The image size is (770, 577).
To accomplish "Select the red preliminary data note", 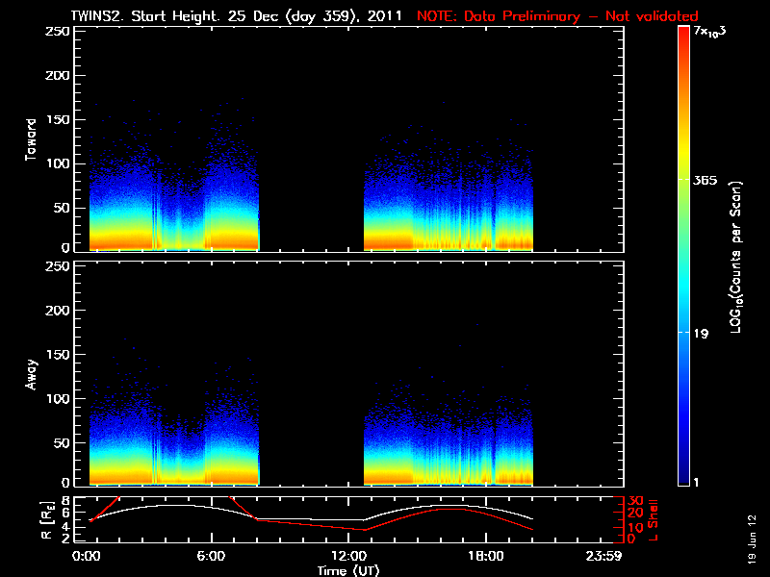I will (557, 16).
